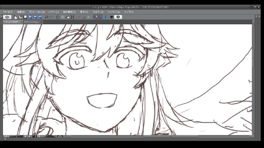Screen dimensions: 264x148
Task: Click the Open file folder icon
Action: tap(20, 17)
